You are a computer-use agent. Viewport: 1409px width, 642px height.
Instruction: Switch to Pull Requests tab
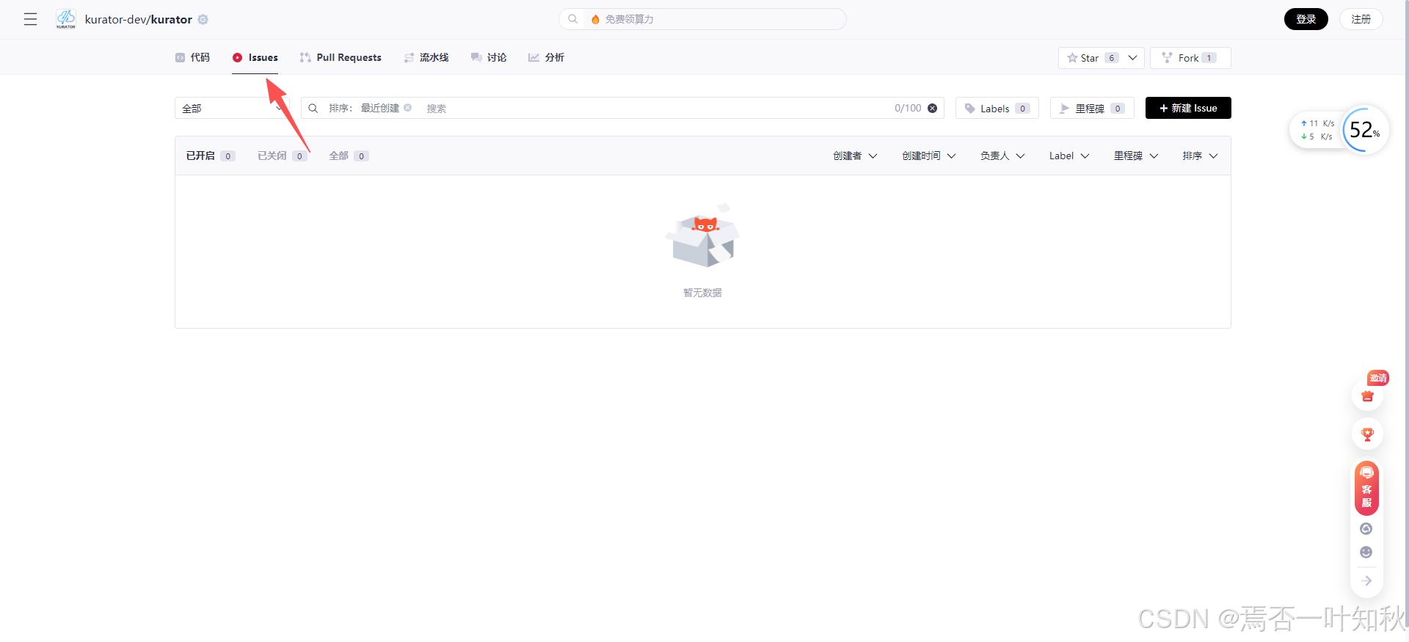(x=341, y=57)
